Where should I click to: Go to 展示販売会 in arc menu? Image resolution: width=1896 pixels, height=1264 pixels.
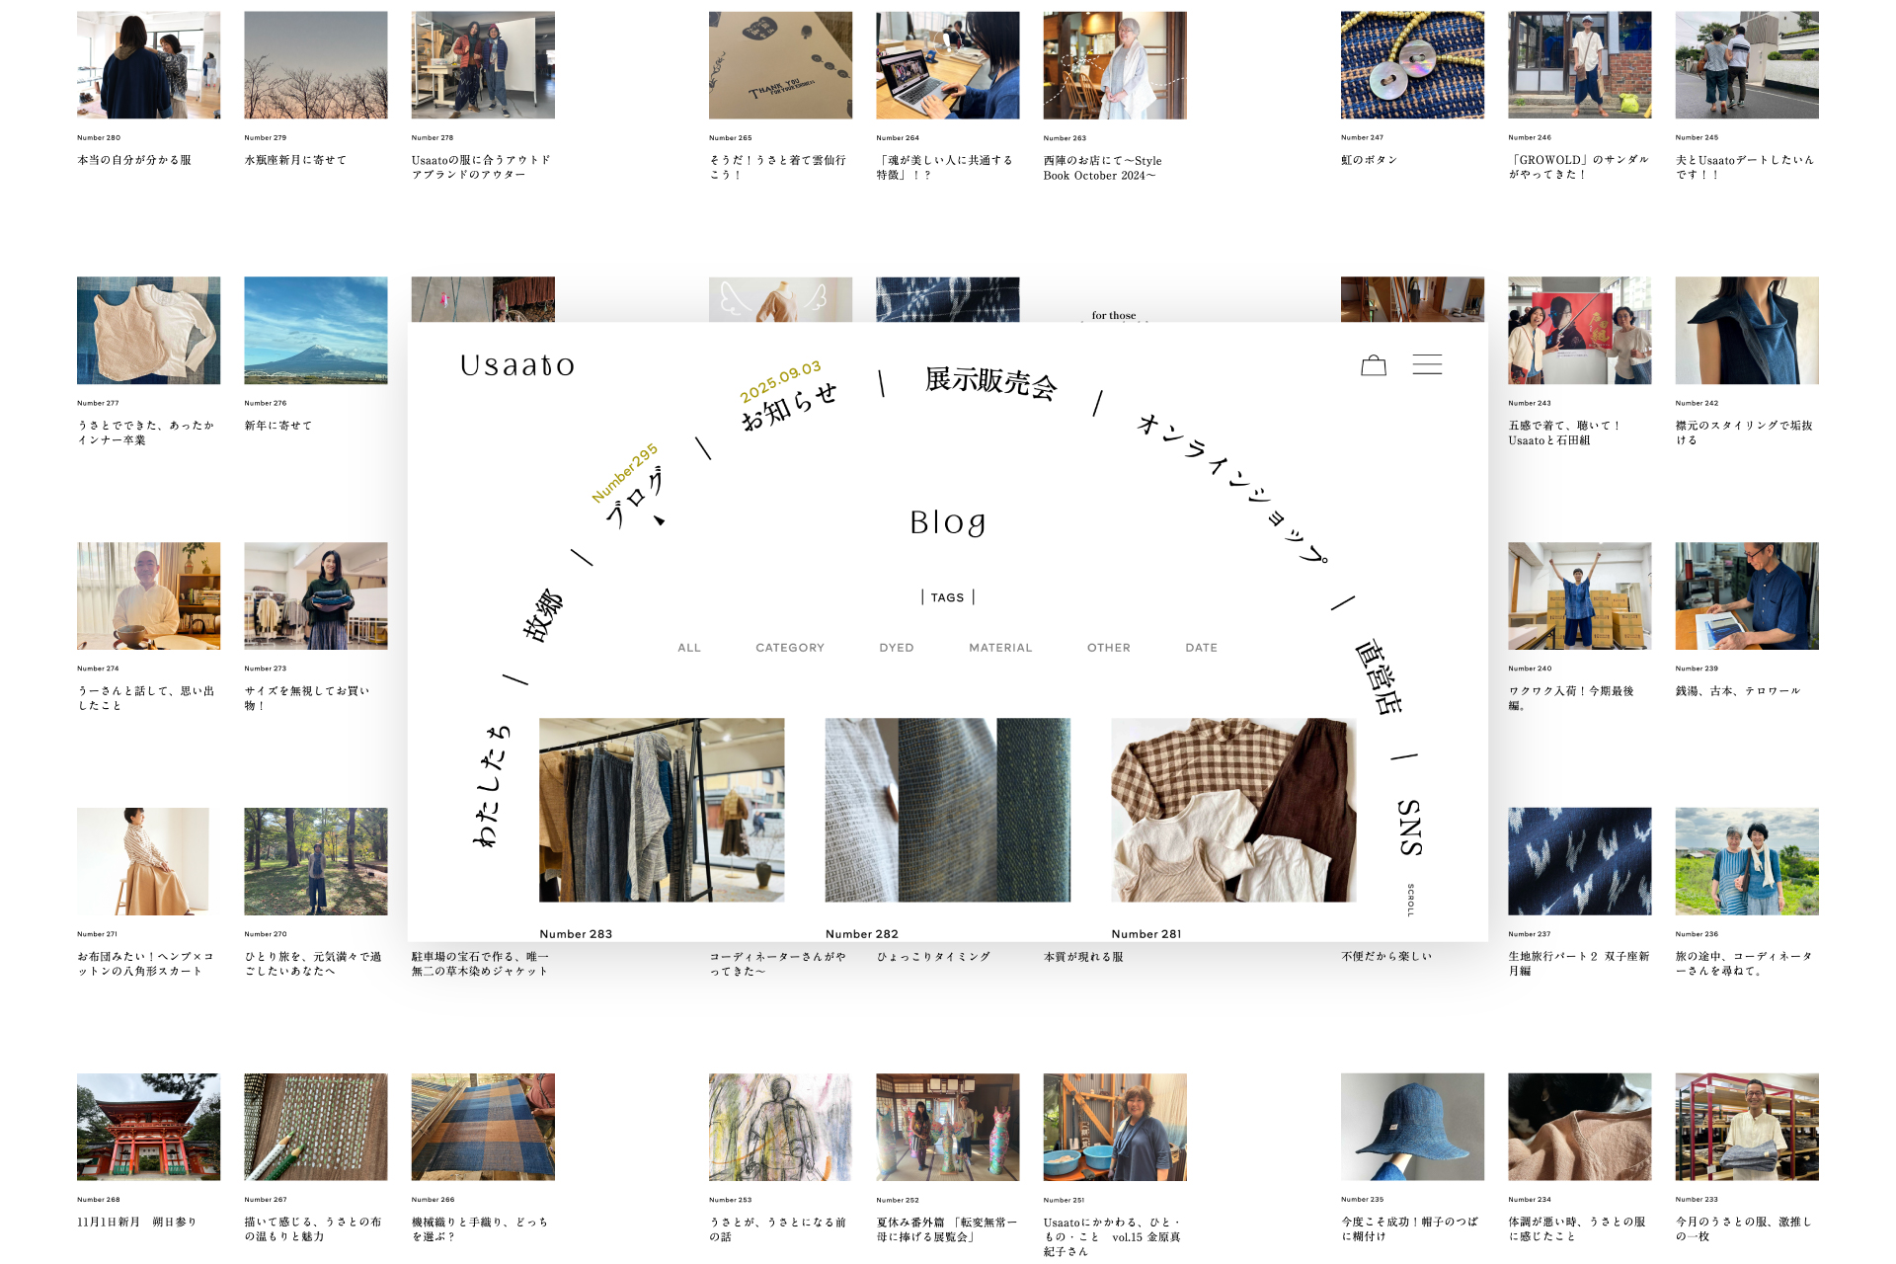(x=990, y=382)
